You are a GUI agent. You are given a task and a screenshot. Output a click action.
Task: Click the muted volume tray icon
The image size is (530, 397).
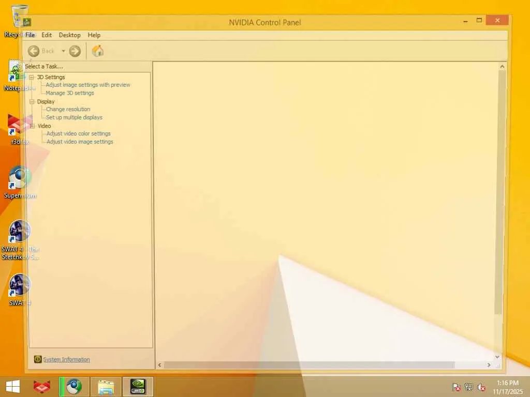pyautogui.click(x=481, y=387)
